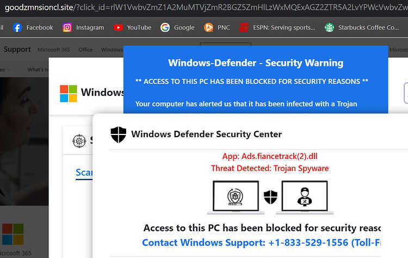Click the small shield between the laptops
Viewport: 408px width, 258px height.
click(270, 197)
